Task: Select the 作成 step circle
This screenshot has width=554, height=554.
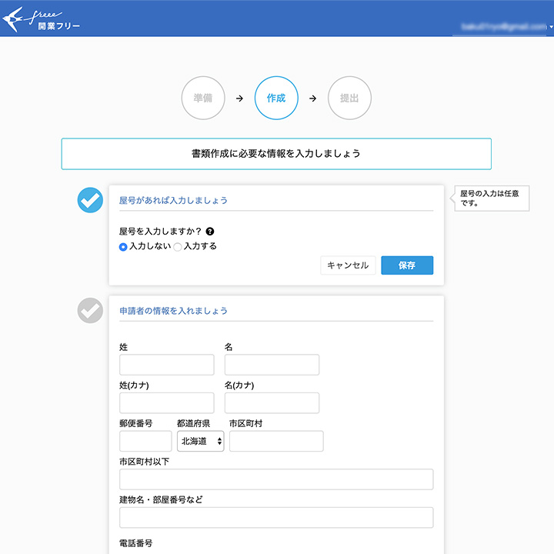Action: tap(276, 98)
